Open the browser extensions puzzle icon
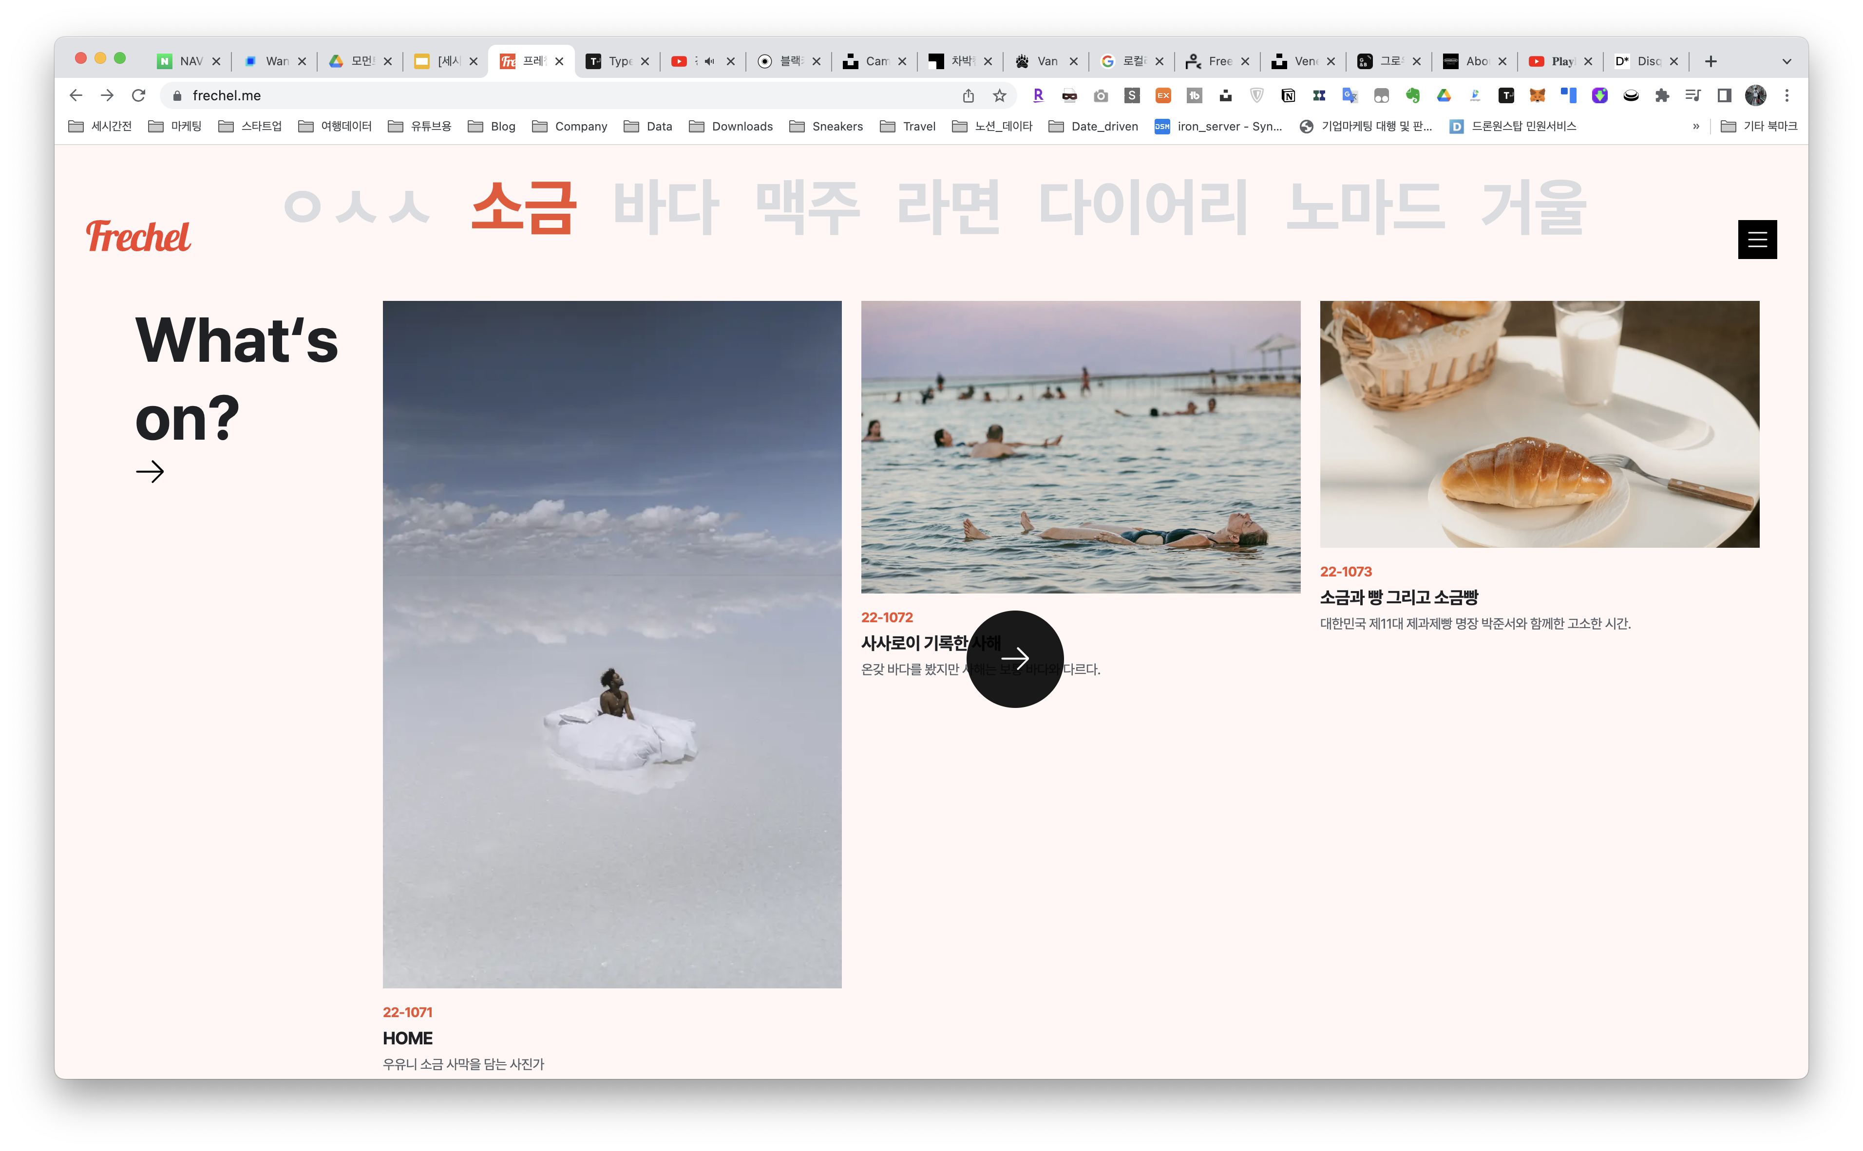 coord(1662,95)
